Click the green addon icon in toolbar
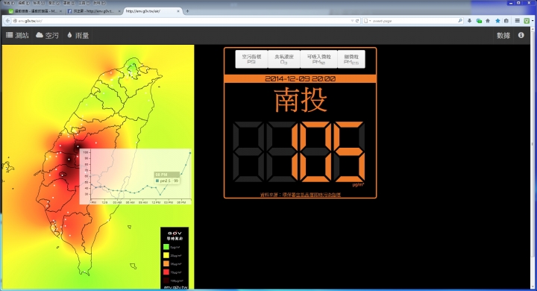The height and width of the screenshot is (291, 537). [x=527, y=21]
